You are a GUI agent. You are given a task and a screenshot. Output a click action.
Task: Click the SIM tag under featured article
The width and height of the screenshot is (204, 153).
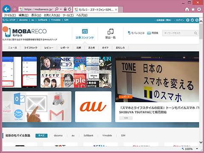coord(126,118)
